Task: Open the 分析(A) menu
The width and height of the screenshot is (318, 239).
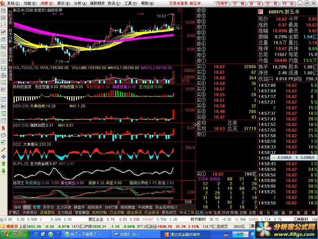Action: tap(80, 3)
